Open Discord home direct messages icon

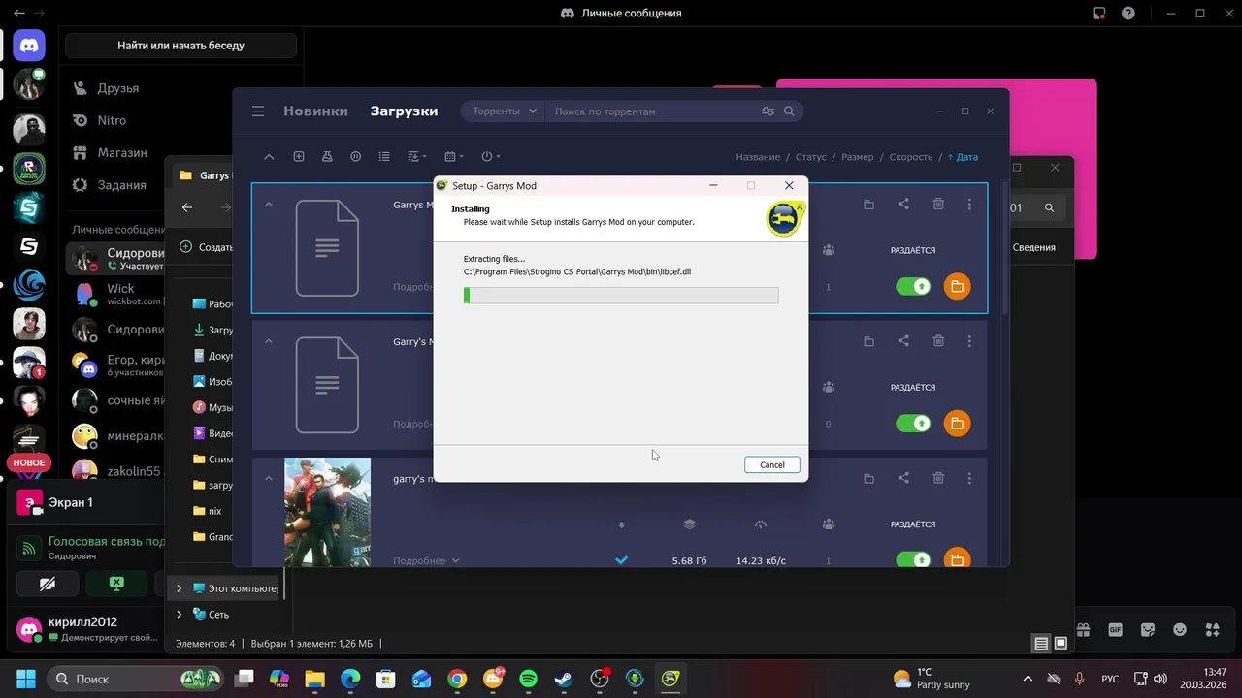[x=29, y=46]
